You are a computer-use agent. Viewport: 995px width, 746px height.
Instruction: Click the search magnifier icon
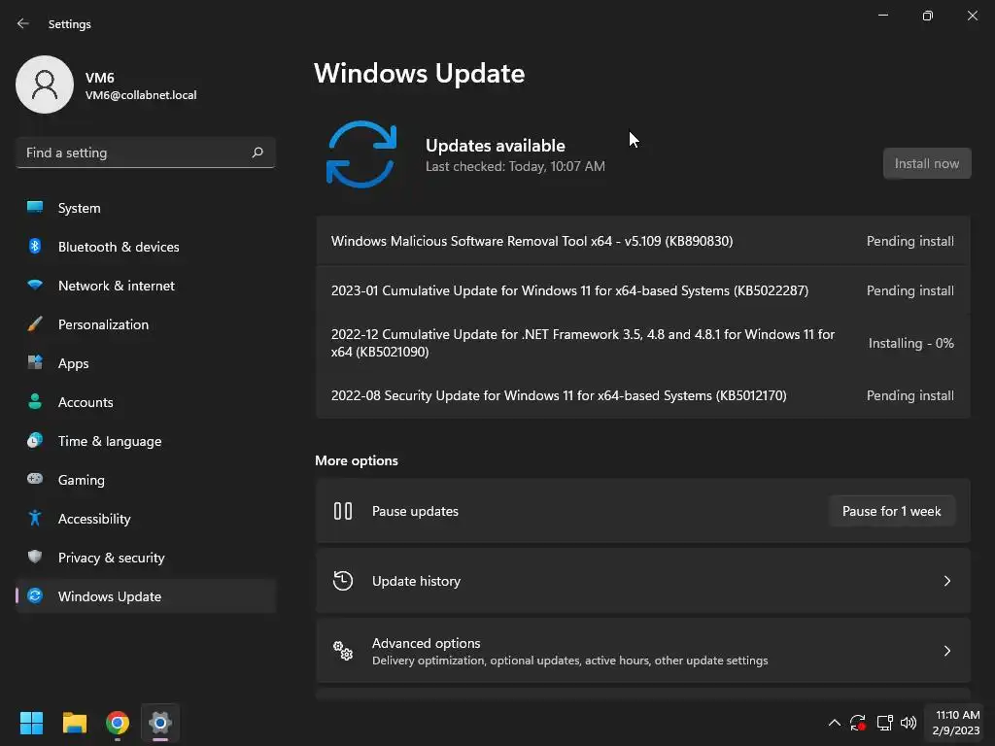257,153
